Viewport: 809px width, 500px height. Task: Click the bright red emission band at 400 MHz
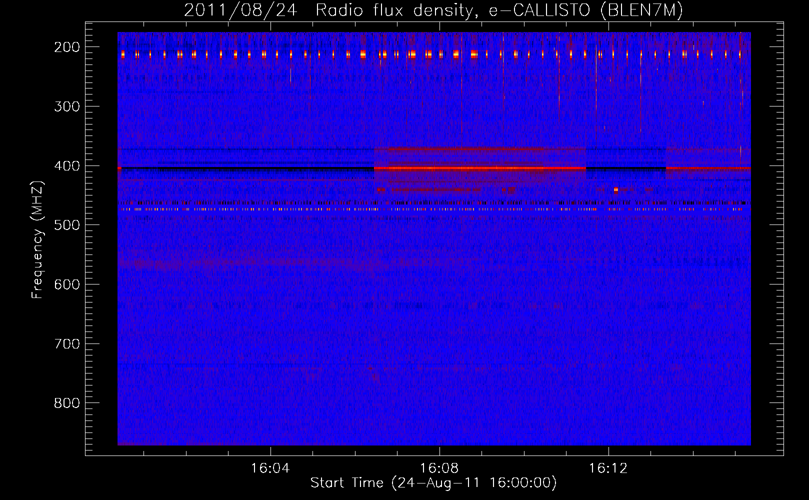(x=480, y=168)
